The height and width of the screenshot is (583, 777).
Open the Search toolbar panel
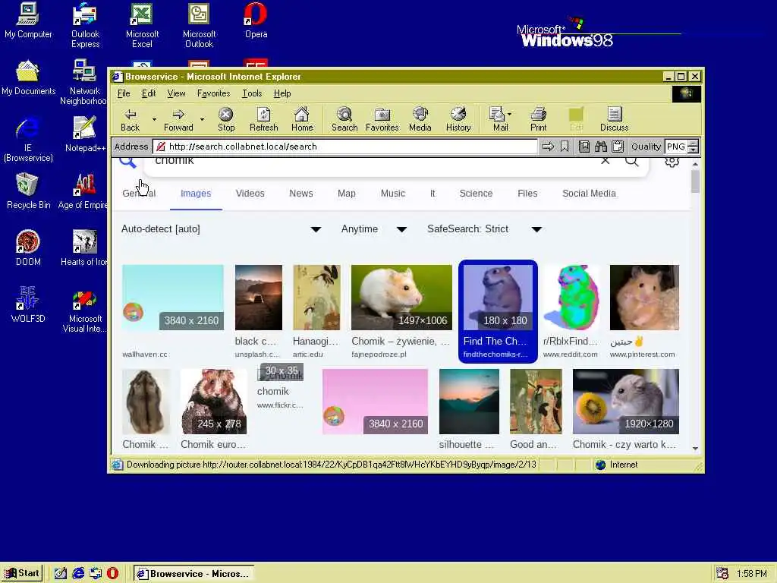(x=344, y=120)
